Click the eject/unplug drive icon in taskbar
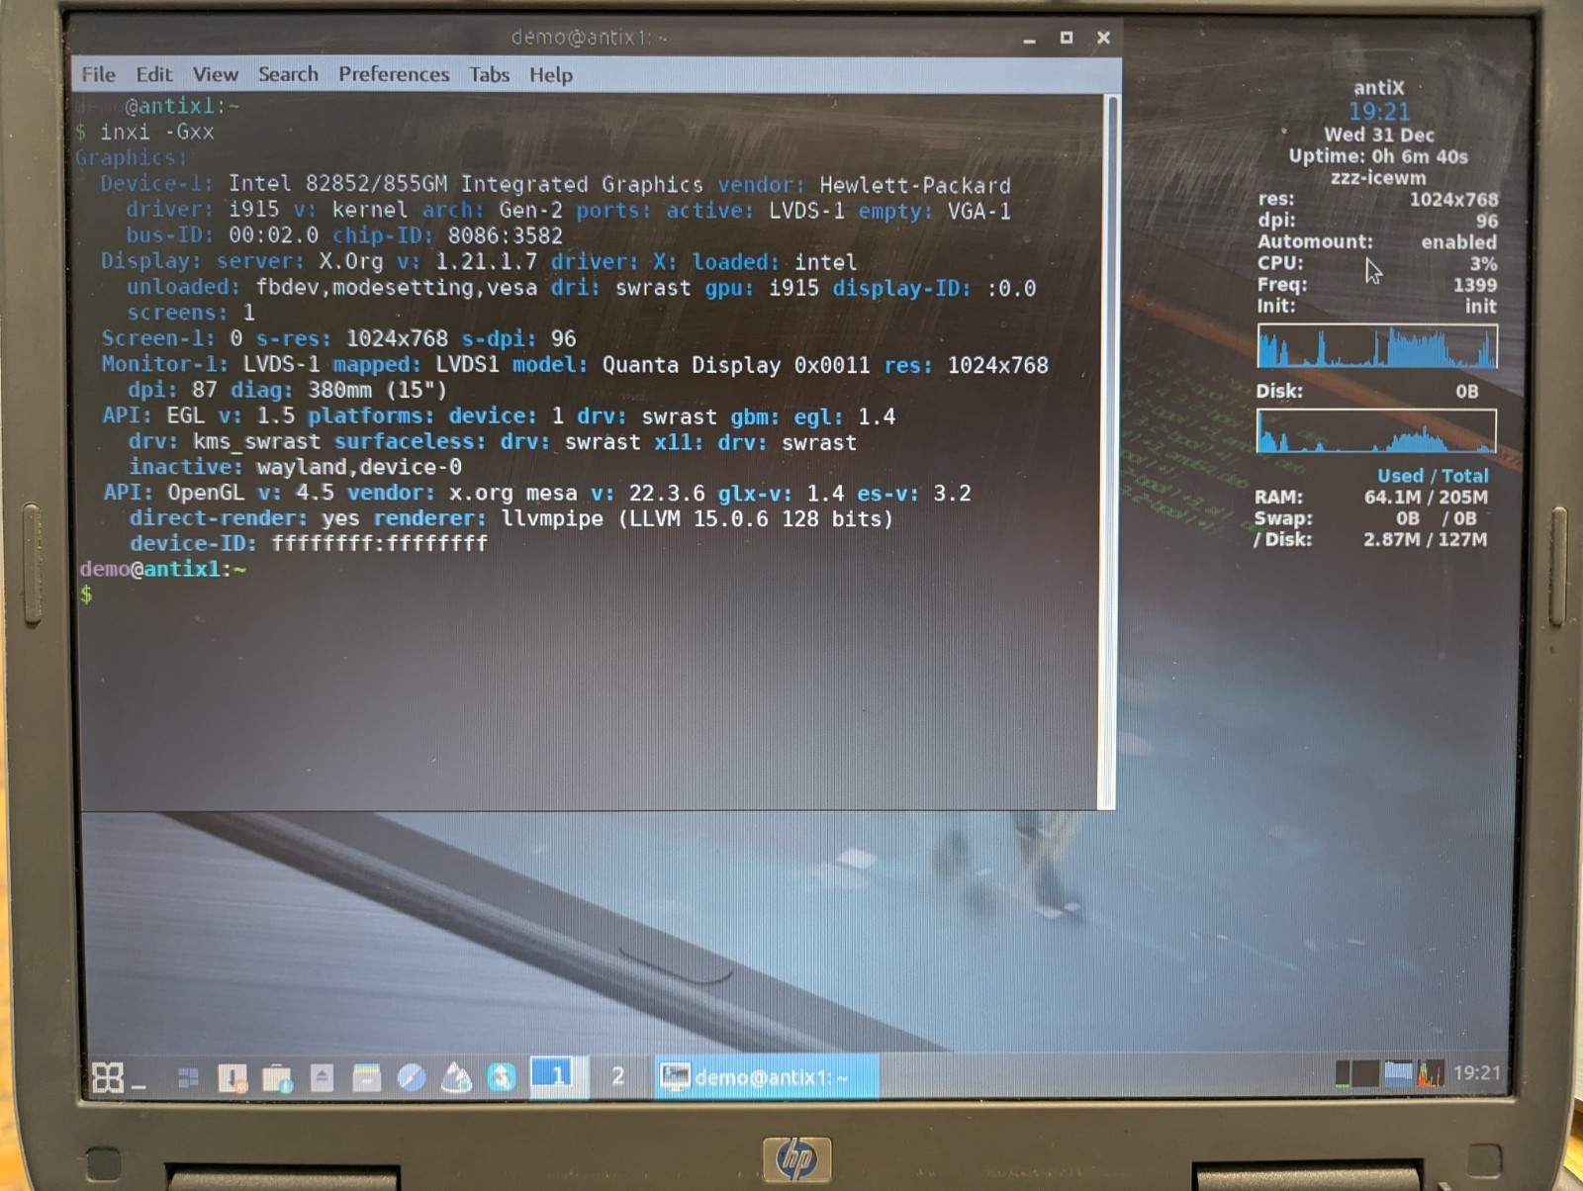Image resolution: width=1583 pixels, height=1191 pixels. 322,1077
